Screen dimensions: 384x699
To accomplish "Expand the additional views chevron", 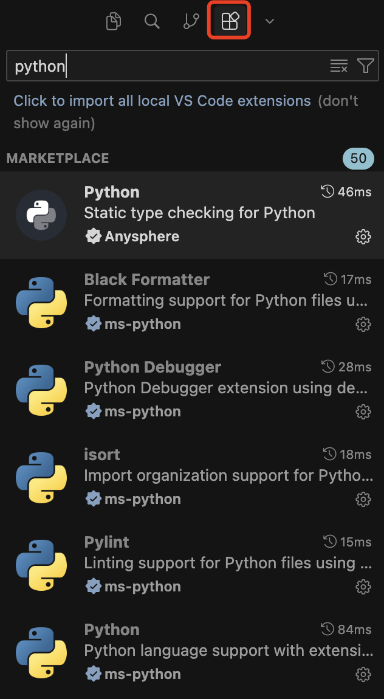I will point(270,21).
